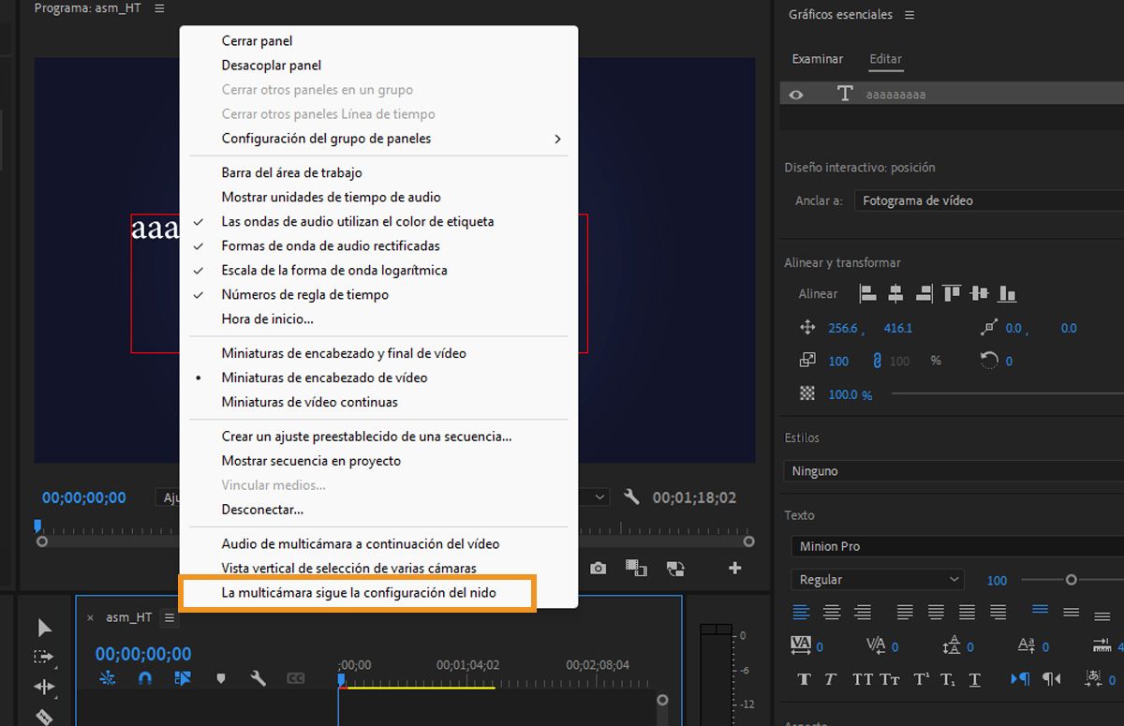Image resolution: width=1124 pixels, height=726 pixels.
Task: Select Miniaturas de vídeo continuas option
Action: coord(309,402)
